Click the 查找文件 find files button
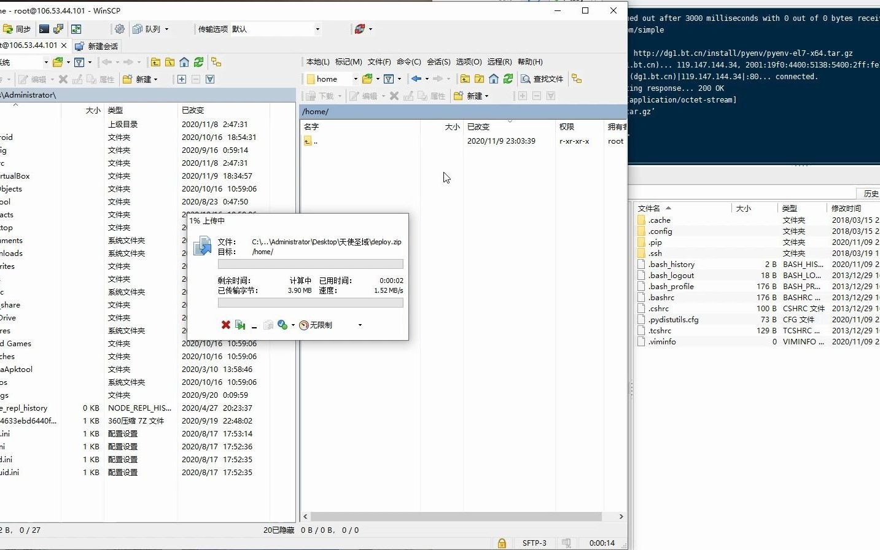The height and width of the screenshot is (550, 880). click(542, 79)
